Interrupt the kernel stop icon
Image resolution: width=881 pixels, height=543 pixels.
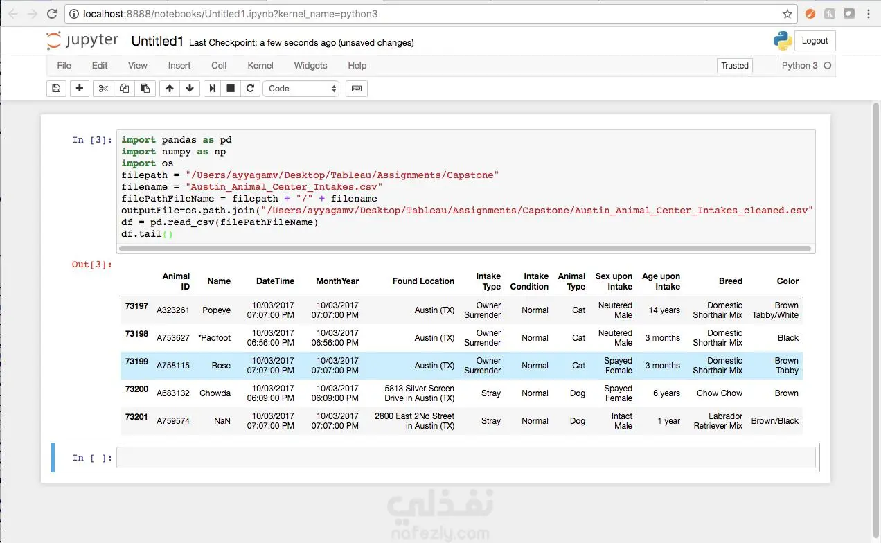tap(231, 88)
